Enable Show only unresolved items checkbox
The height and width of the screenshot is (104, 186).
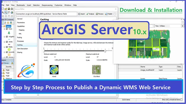click(182, 100)
